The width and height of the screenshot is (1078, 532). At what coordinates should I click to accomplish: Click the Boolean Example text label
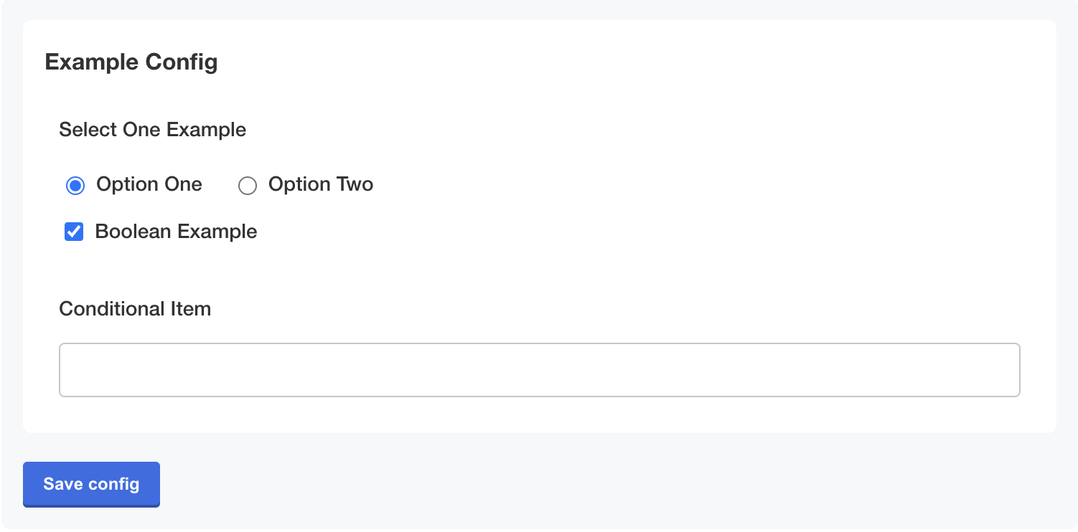(x=176, y=231)
